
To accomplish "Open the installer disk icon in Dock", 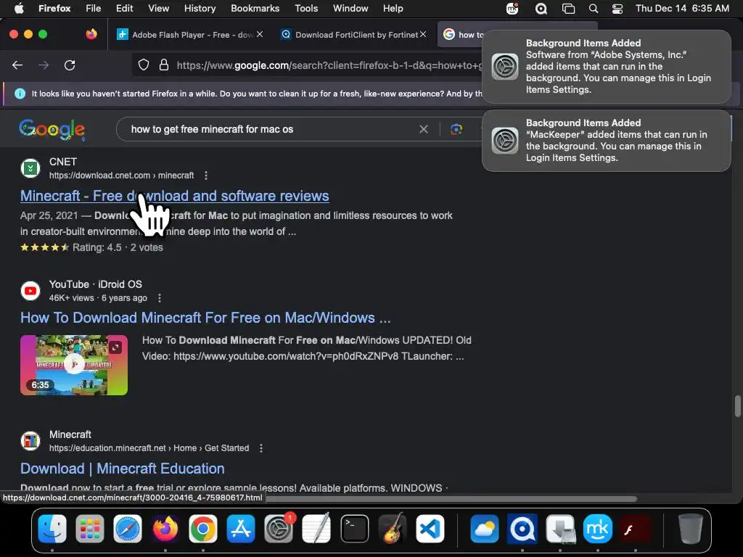I will (x=560, y=529).
